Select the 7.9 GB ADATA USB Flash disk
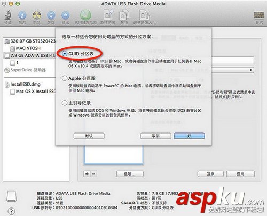The image size is (267, 216). [x=30, y=55]
